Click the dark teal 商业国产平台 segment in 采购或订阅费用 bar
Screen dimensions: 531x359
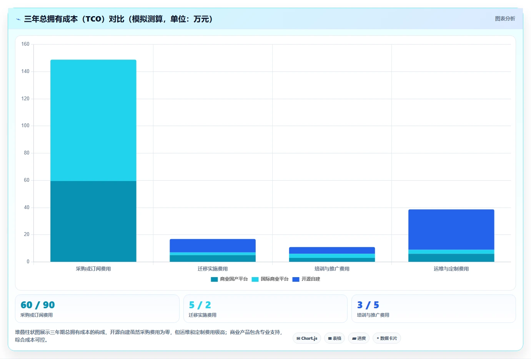click(x=93, y=221)
